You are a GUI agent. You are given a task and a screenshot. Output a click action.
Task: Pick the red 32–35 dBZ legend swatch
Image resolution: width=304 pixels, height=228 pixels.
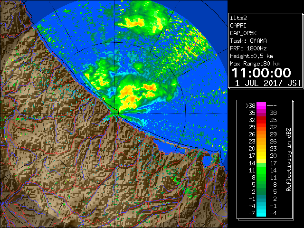coord(261,120)
